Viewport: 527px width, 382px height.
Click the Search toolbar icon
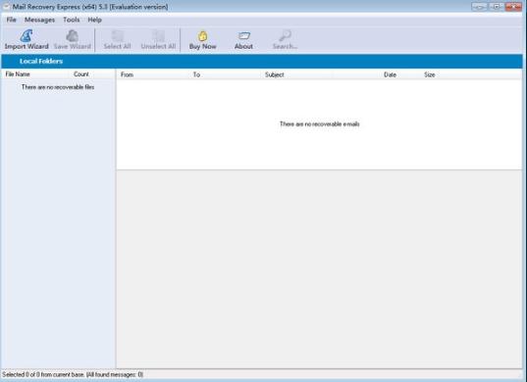tap(285, 40)
